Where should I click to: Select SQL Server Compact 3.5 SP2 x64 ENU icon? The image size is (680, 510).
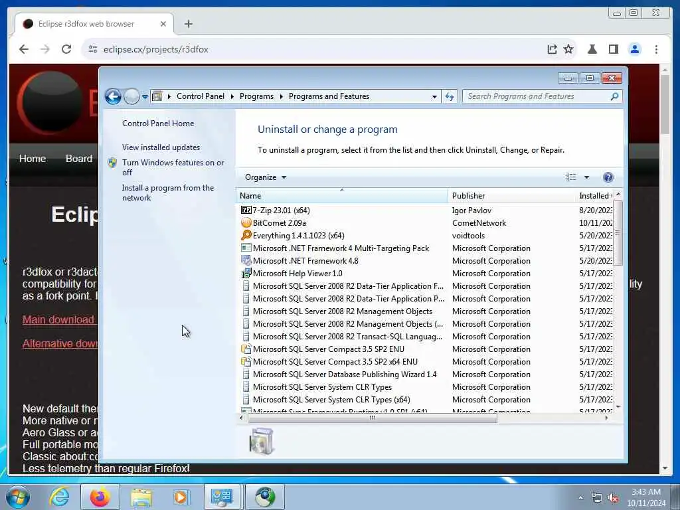tap(246, 361)
